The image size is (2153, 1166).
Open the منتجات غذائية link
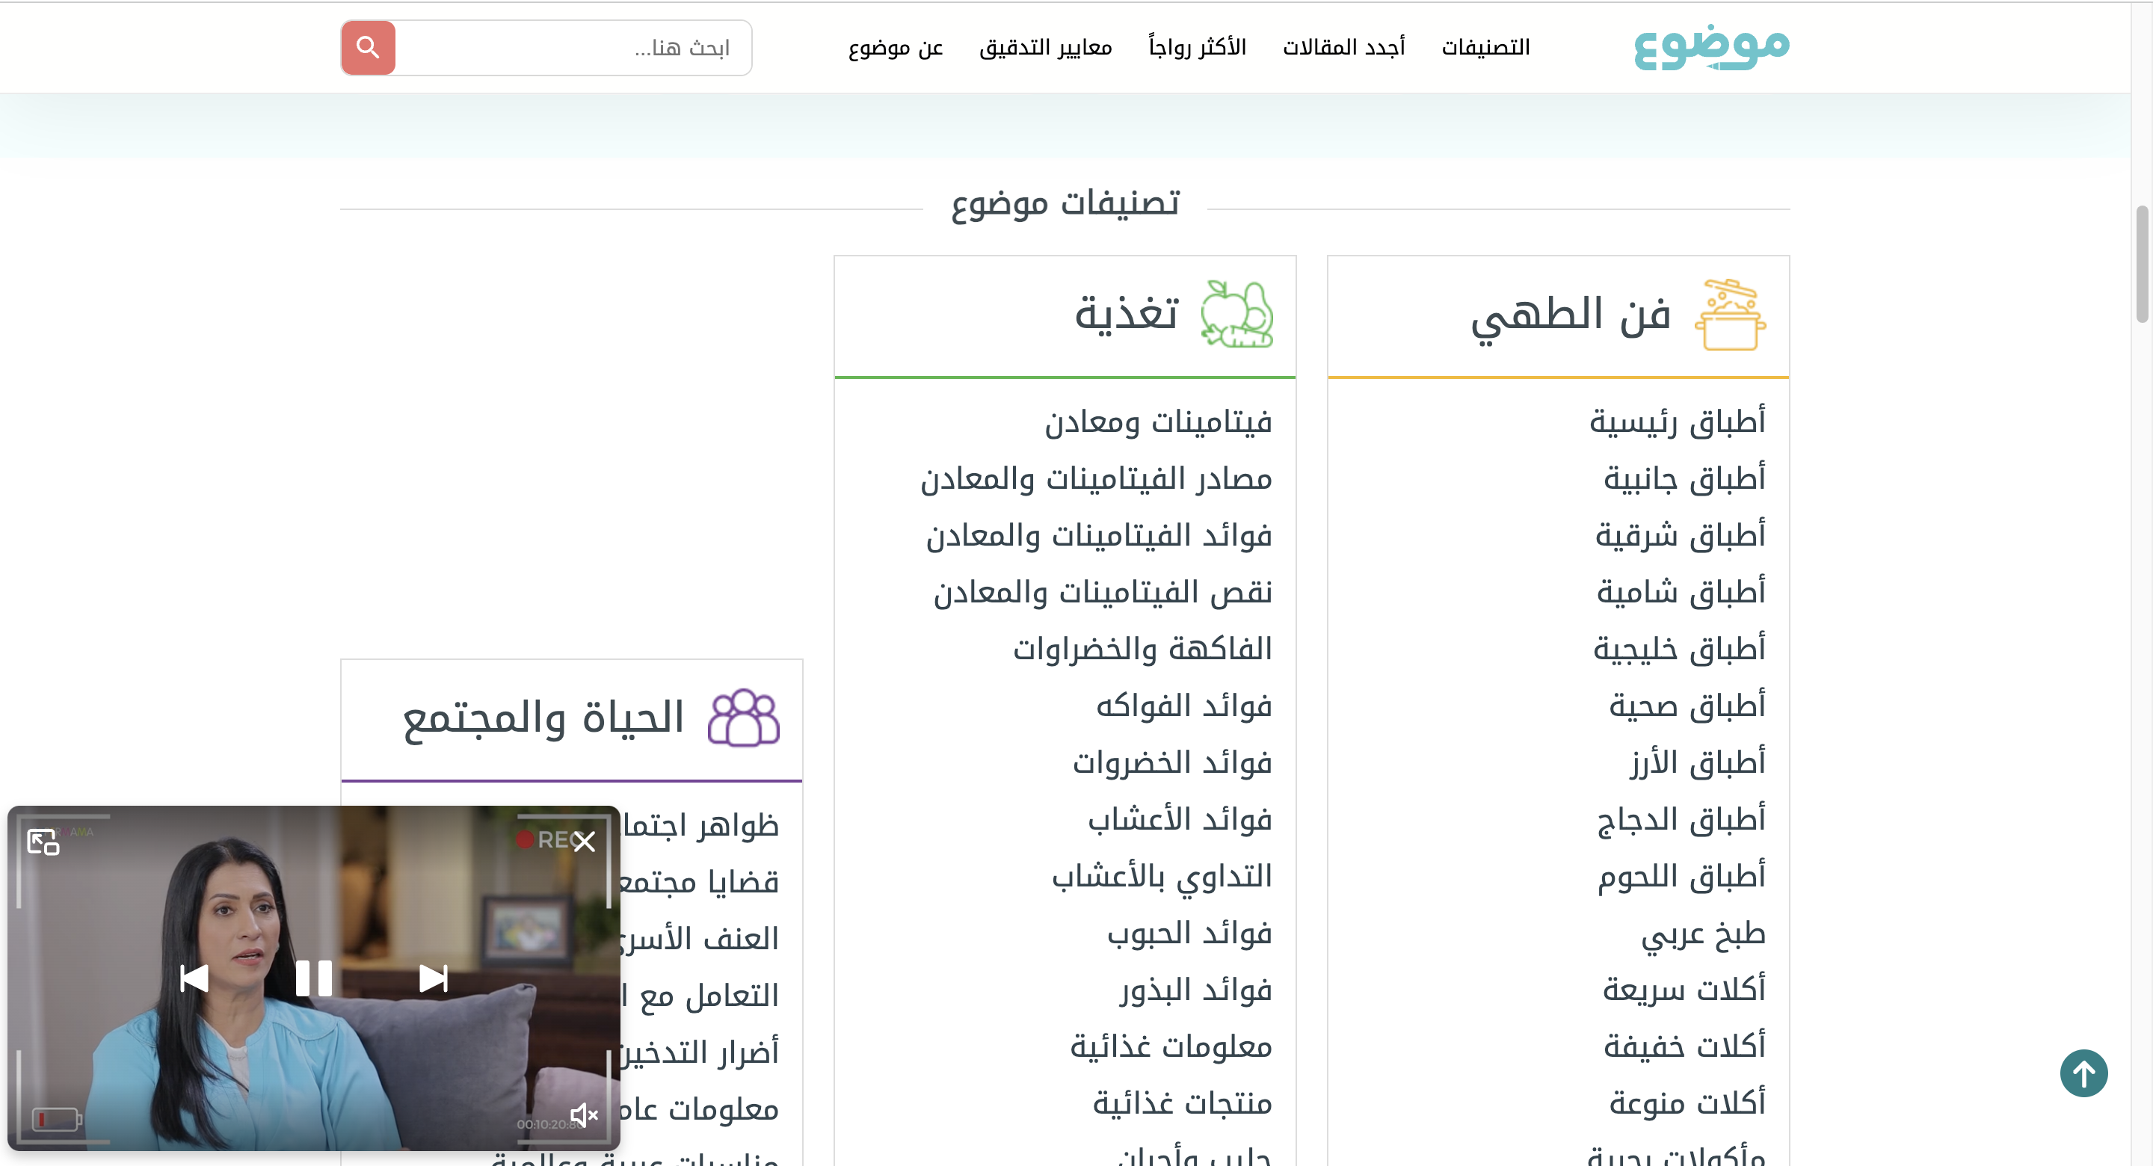1183,1103
